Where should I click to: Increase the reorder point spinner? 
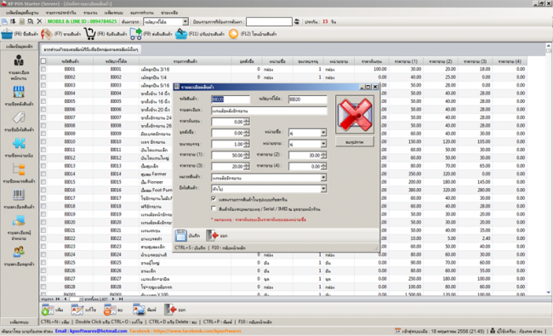(x=246, y=131)
